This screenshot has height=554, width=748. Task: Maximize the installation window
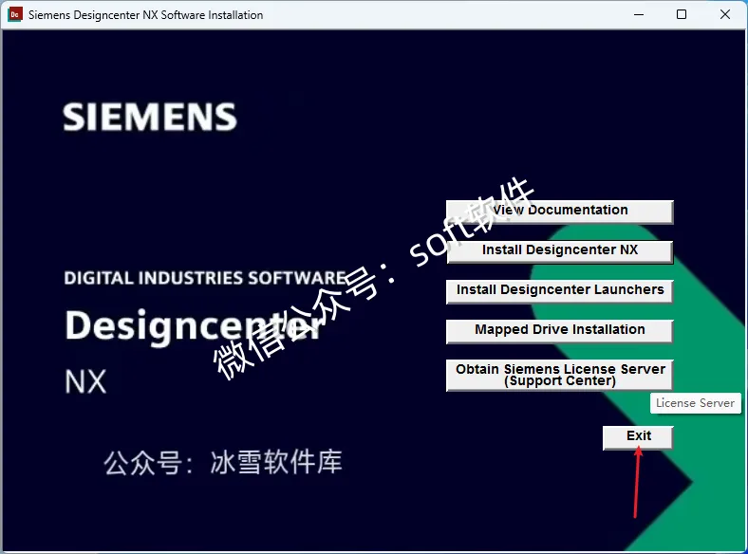point(682,14)
